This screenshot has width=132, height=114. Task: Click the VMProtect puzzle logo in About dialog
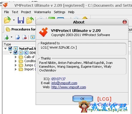coord(44,32)
